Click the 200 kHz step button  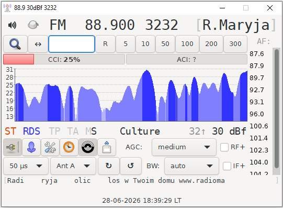pos(211,44)
